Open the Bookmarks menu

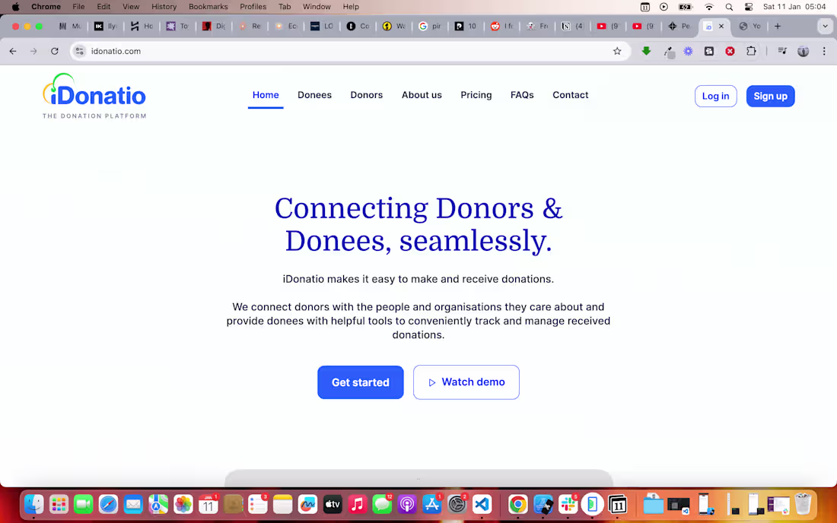(x=208, y=7)
